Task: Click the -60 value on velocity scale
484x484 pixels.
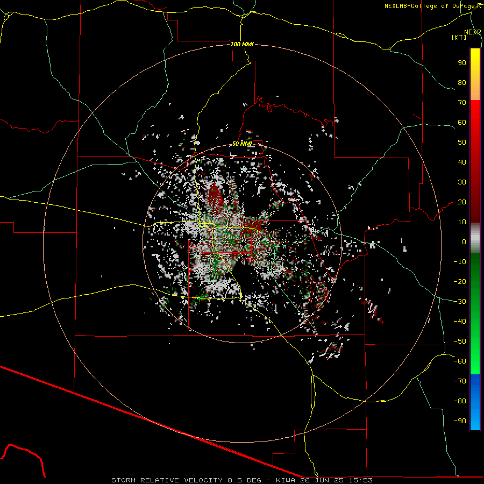Action: pos(460,361)
